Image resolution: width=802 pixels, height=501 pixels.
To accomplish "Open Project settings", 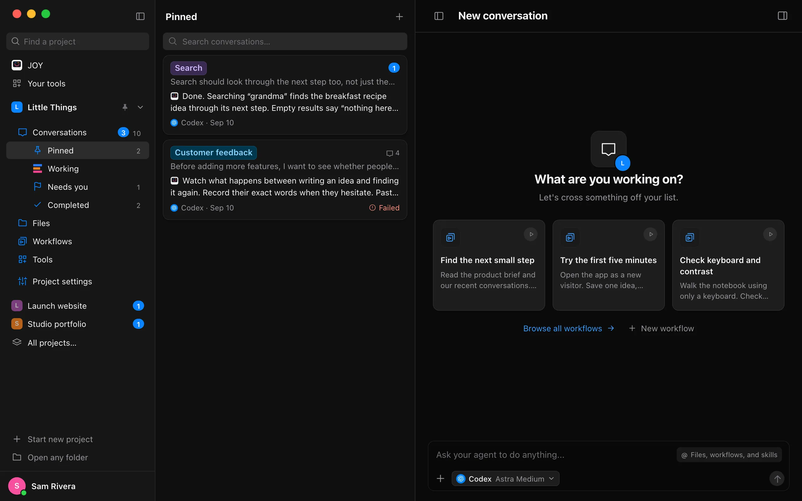I will [x=78, y=281].
